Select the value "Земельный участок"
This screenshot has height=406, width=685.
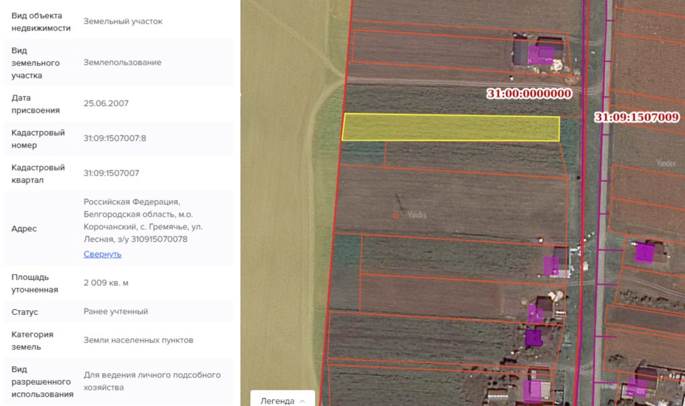click(x=123, y=21)
